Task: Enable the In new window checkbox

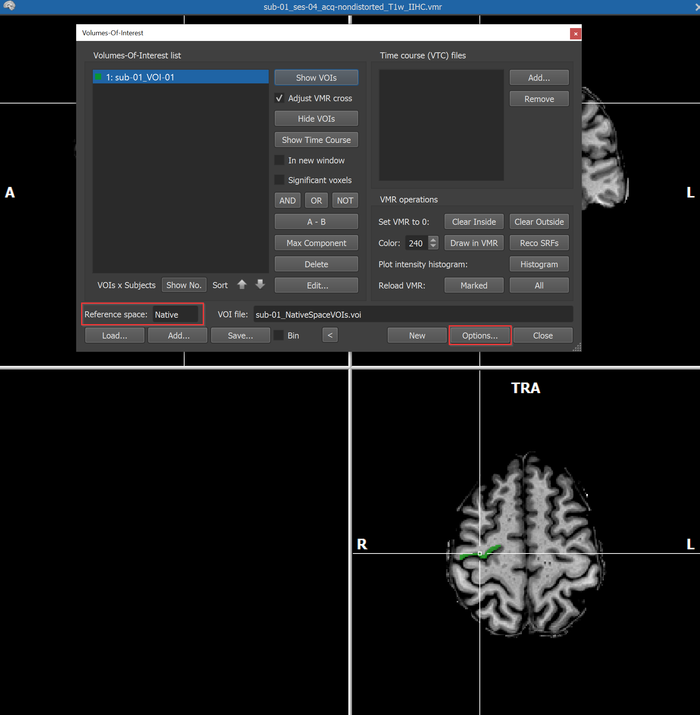Action: tap(279, 160)
